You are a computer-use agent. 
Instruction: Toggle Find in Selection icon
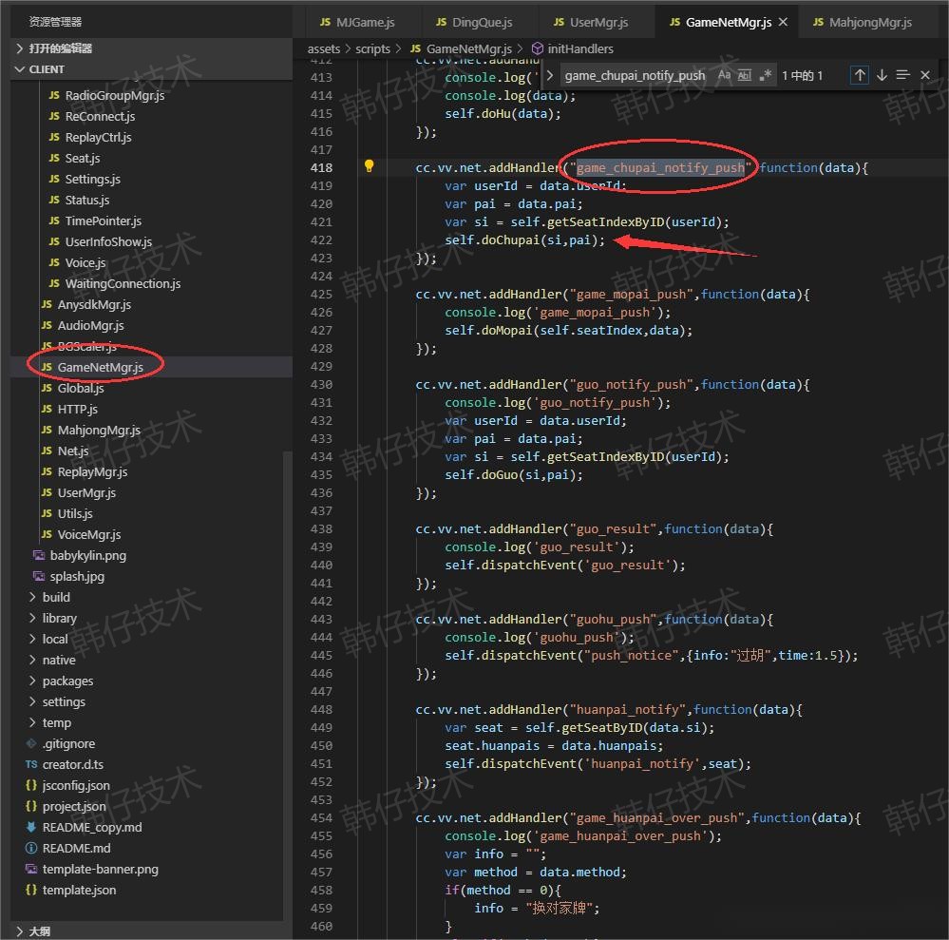(x=903, y=75)
